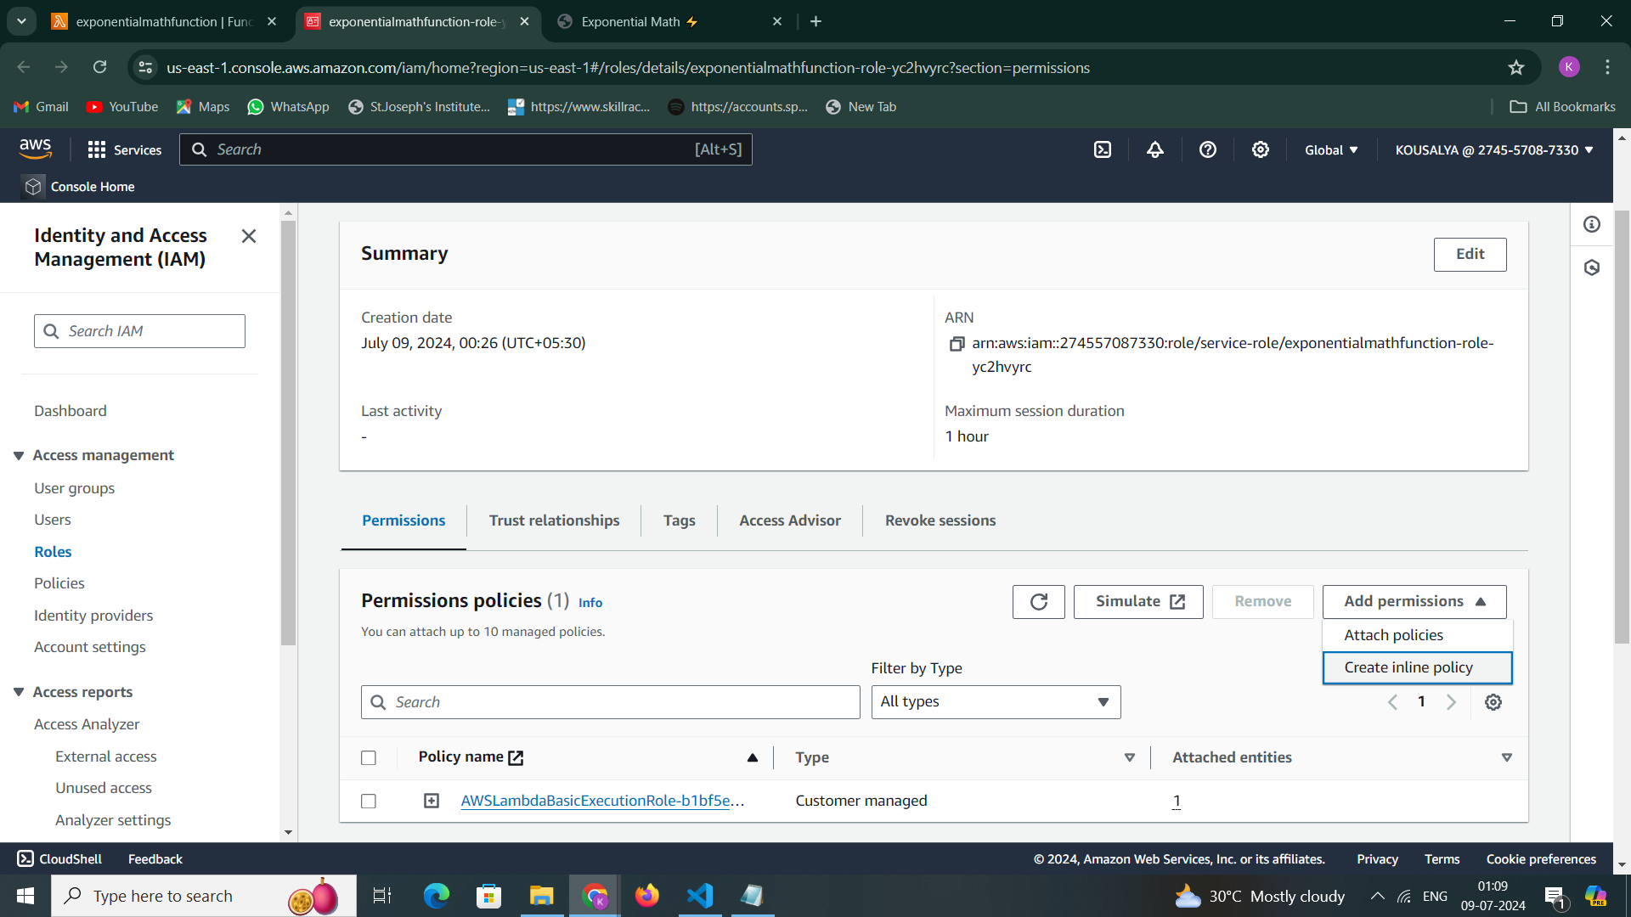This screenshot has width=1631, height=917.
Task: Click the Simulate button
Action: click(1137, 602)
